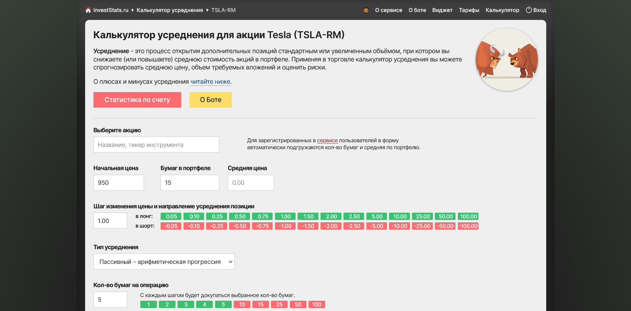Choose the 100.00 long step
The height and width of the screenshot is (311, 631).
[x=468, y=216]
